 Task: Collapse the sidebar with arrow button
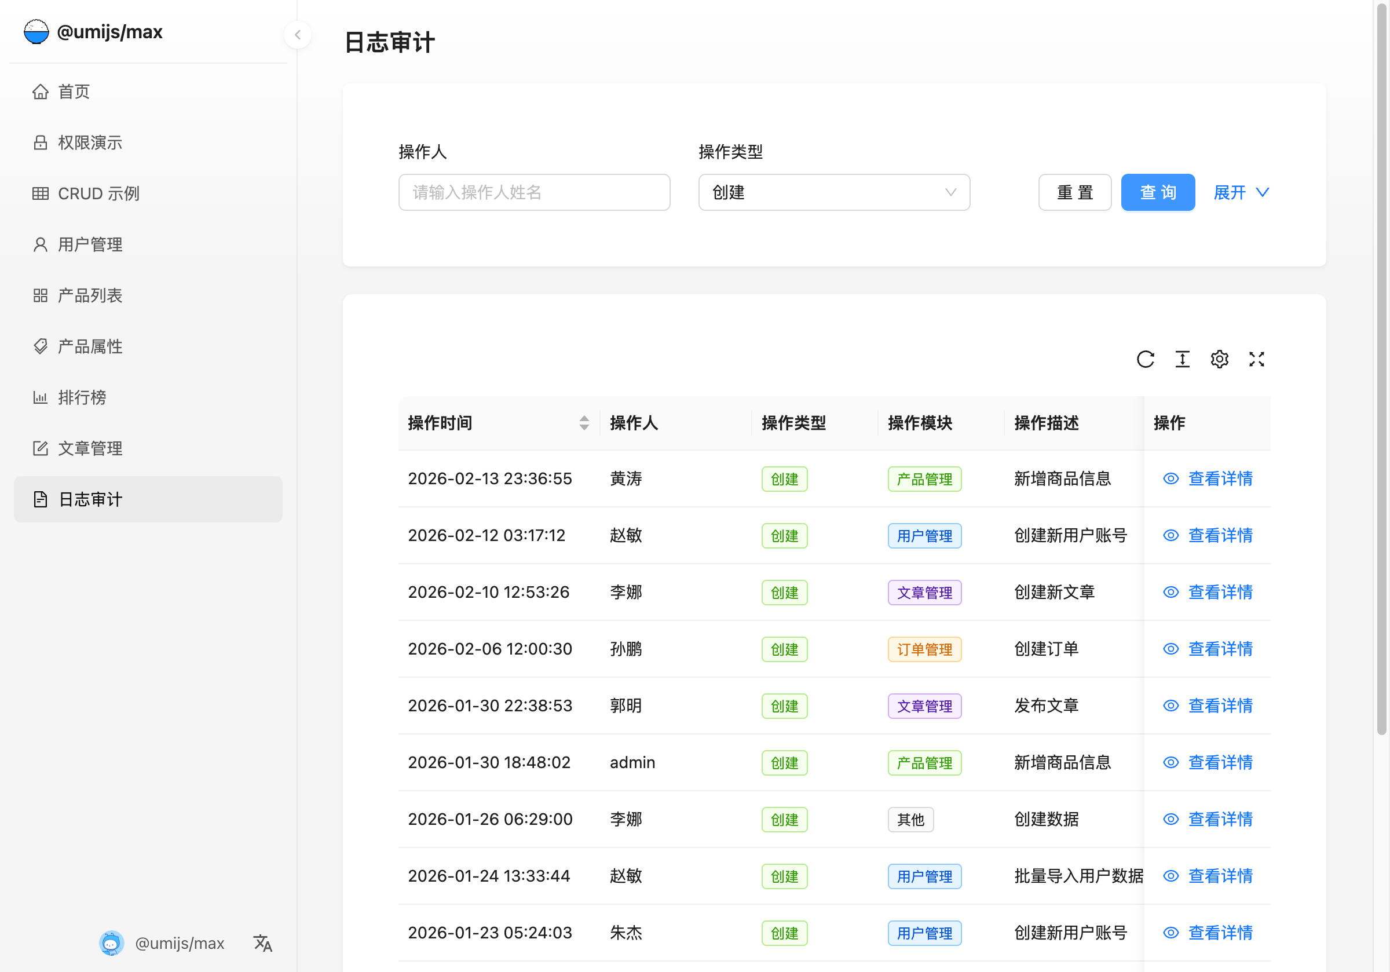pos(297,35)
